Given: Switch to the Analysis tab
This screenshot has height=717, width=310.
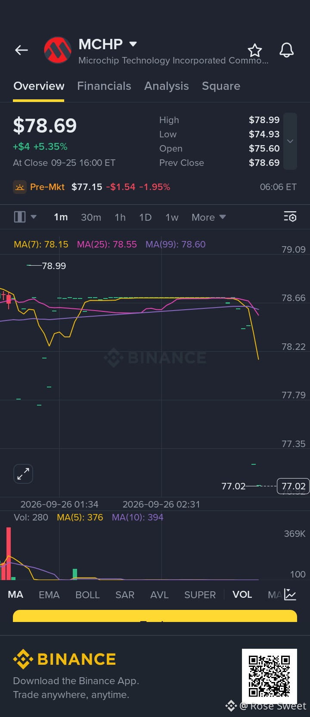Looking at the screenshot, I should tap(167, 86).
